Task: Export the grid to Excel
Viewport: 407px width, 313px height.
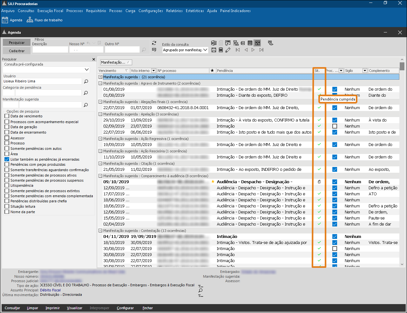Action: coord(214,43)
